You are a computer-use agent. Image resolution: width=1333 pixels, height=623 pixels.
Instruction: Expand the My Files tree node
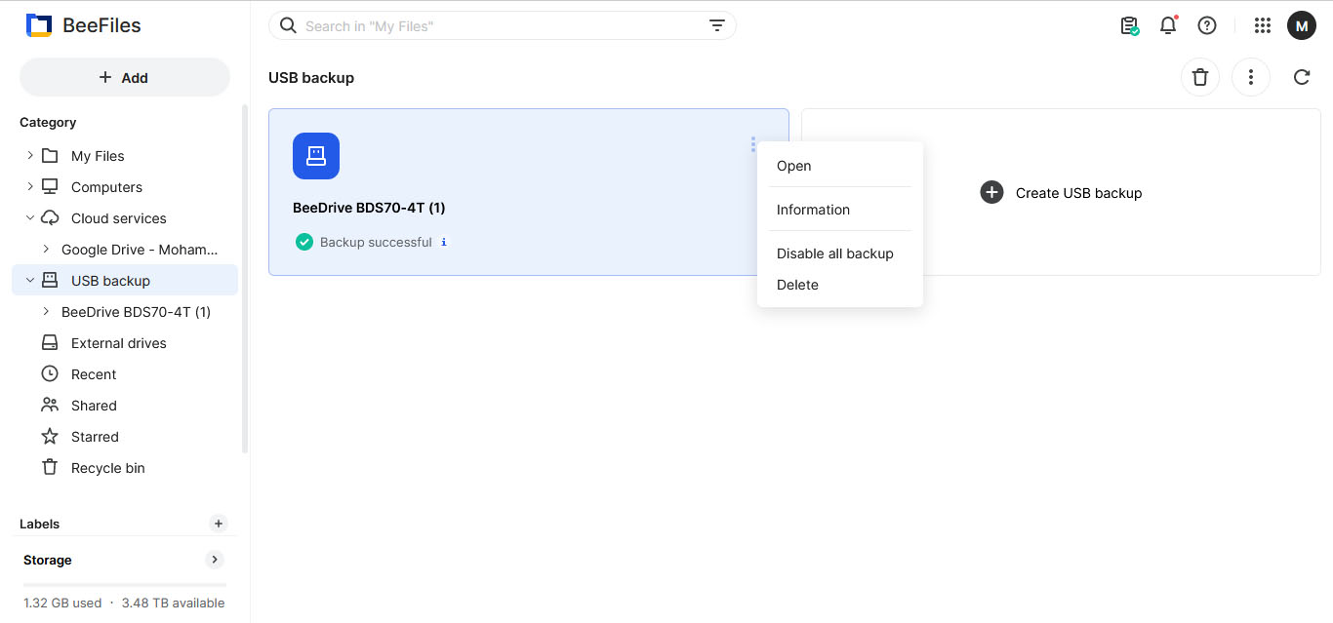[x=30, y=156]
